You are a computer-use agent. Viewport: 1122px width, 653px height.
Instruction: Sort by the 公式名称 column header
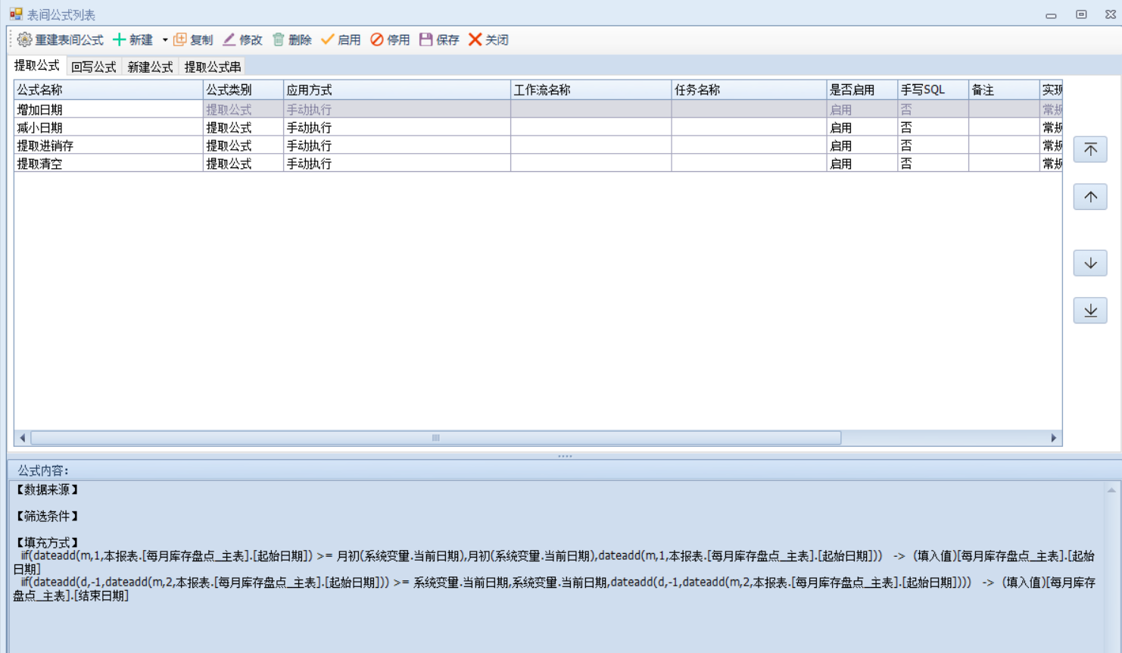coord(108,90)
